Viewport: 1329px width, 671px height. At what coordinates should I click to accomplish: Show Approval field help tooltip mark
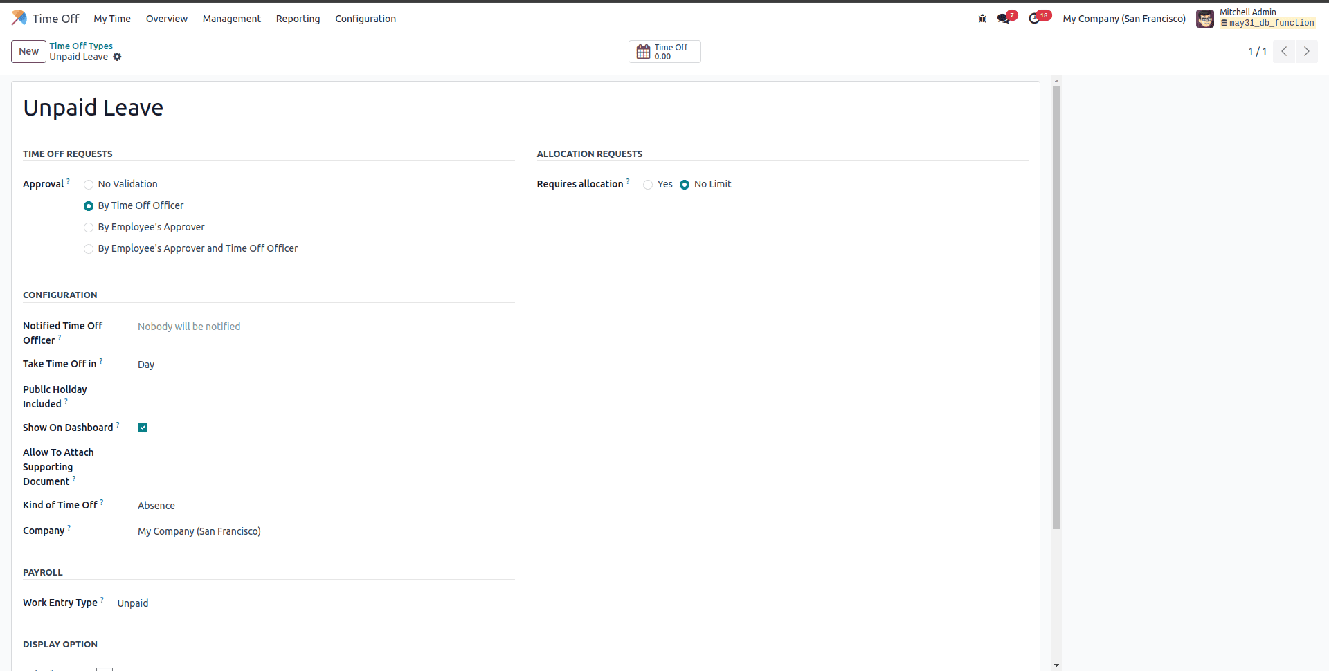point(68,181)
